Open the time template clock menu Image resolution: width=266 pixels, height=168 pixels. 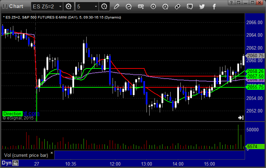click(x=104, y=7)
